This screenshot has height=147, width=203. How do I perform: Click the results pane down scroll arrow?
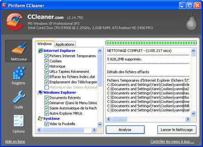[x=193, y=113]
